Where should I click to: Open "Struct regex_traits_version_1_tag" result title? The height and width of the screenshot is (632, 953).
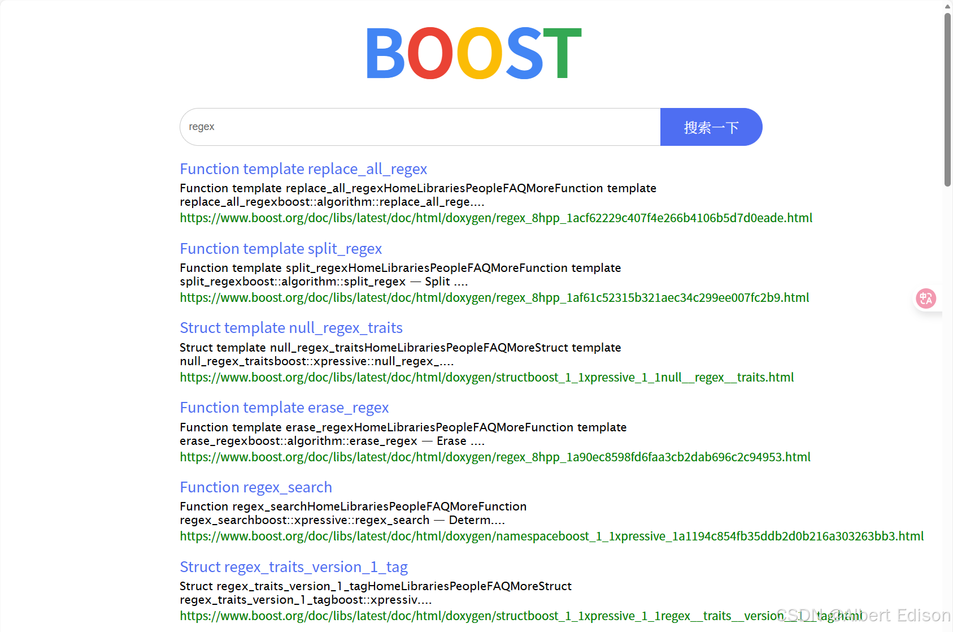(x=294, y=567)
